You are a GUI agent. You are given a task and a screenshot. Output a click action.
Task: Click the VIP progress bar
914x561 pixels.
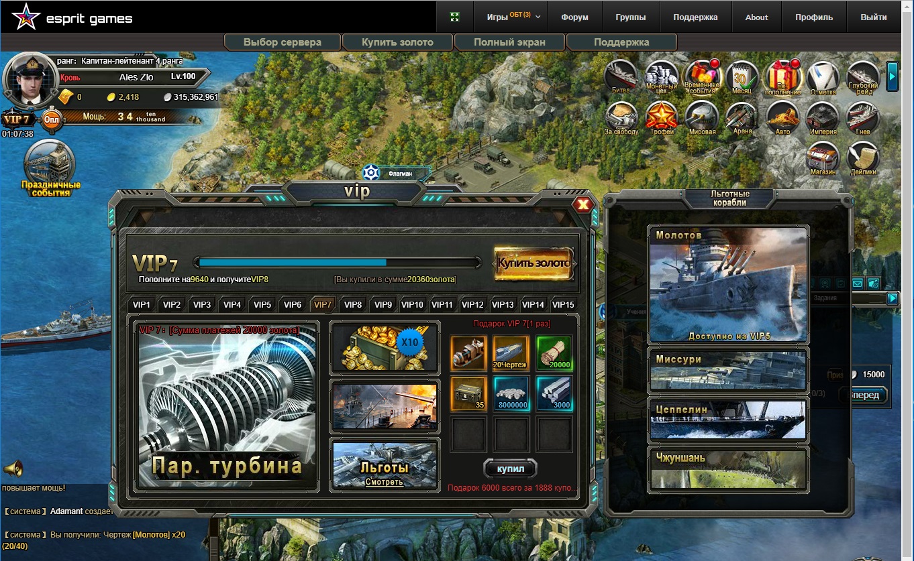337,262
